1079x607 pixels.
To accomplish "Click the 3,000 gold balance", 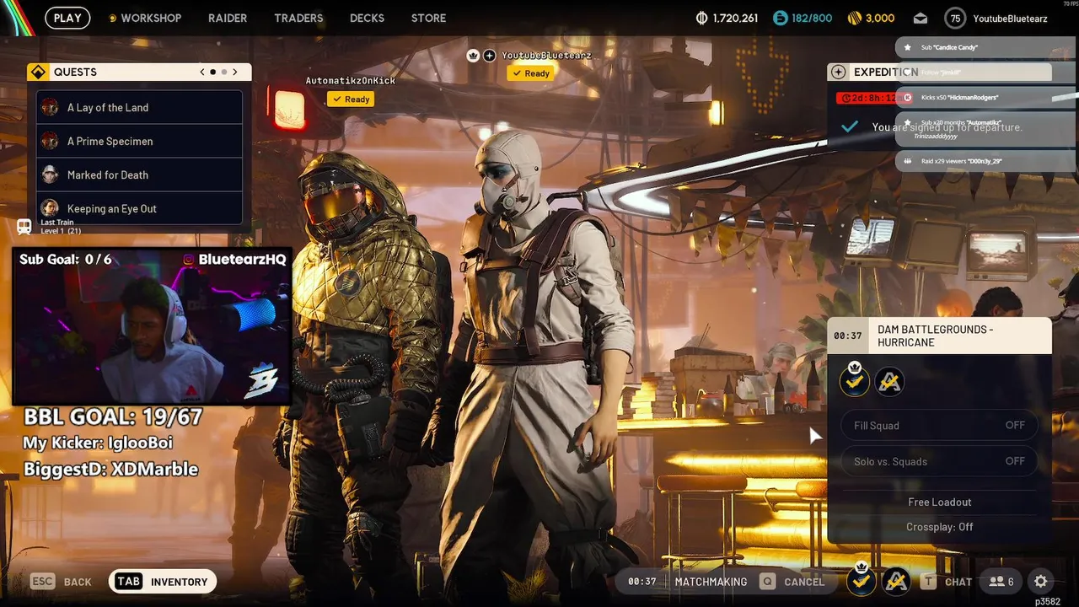I will [880, 18].
